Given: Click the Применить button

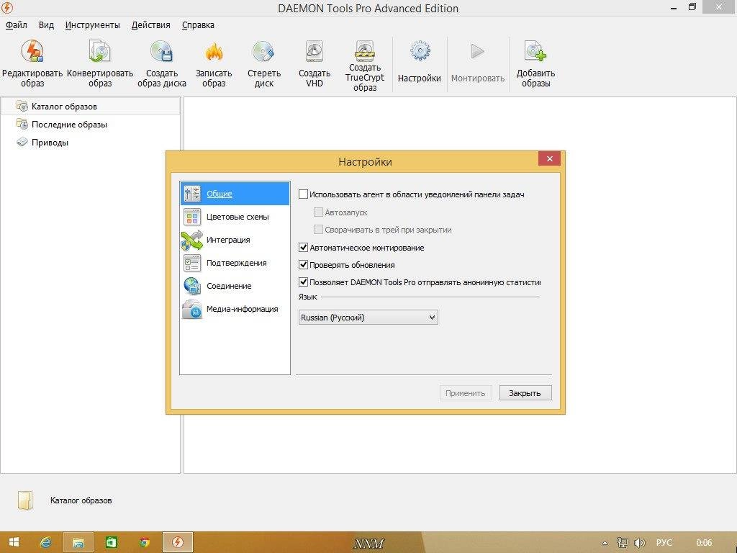Looking at the screenshot, I should pyautogui.click(x=466, y=393).
